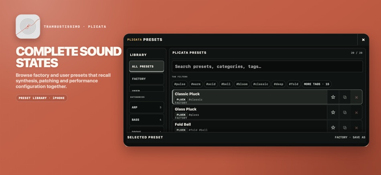Duplicate the Classic Pluck preset
The image size is (381, 175).
pos(345,97)
